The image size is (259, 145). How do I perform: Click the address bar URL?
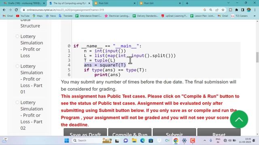tap(65, 10)
